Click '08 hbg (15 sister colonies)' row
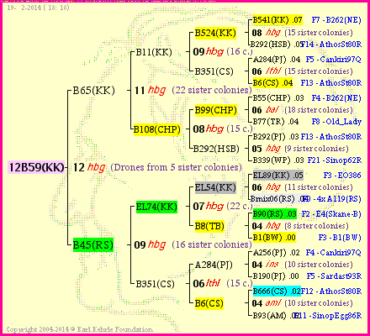Viewport: 370px width, 336px height. [302, 33]
